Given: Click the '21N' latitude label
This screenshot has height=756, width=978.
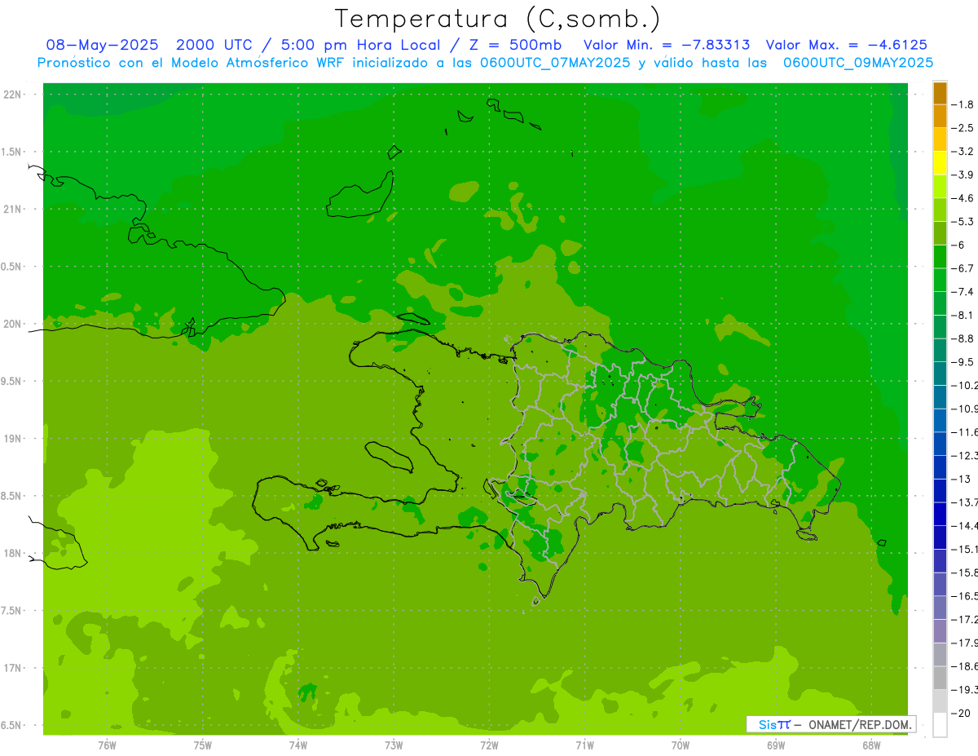Looking at the screenshot, I should pos(12,210).
